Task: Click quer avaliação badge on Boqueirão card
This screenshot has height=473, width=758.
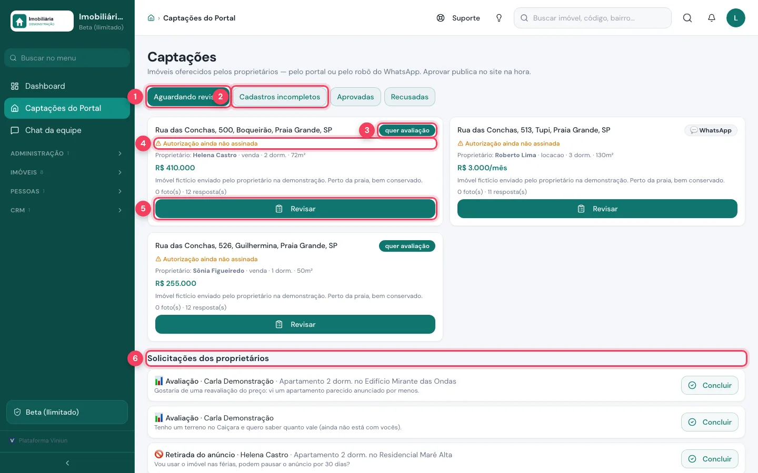Action: tap(407, 130)
